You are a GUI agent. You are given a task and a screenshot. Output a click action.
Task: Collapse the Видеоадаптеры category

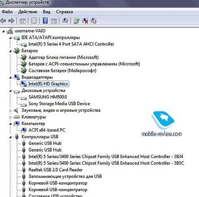pos(10,78)
